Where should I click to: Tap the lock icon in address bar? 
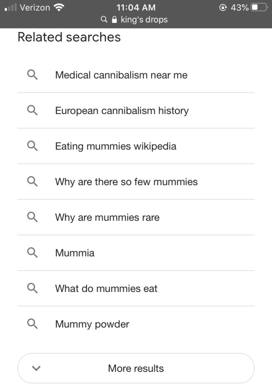click(114, 20)
